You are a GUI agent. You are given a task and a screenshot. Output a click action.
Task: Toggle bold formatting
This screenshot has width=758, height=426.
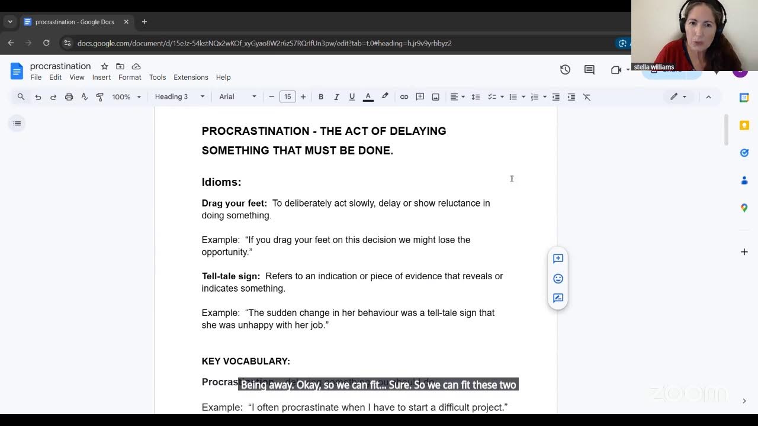321,96
